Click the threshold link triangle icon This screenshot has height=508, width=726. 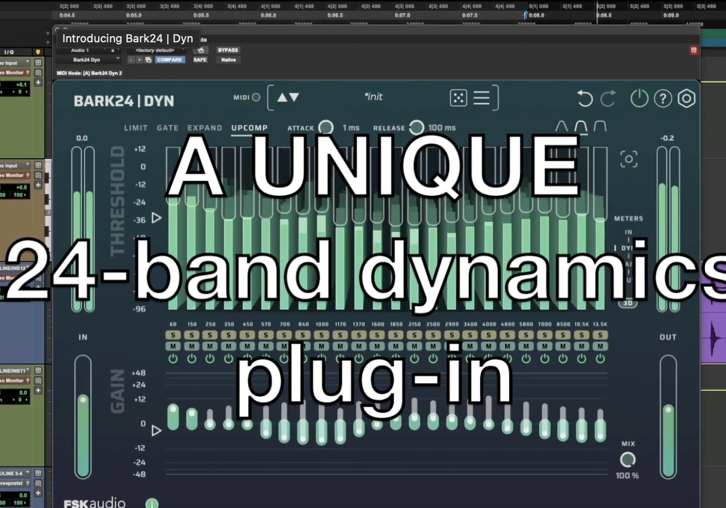coord(157,218)
